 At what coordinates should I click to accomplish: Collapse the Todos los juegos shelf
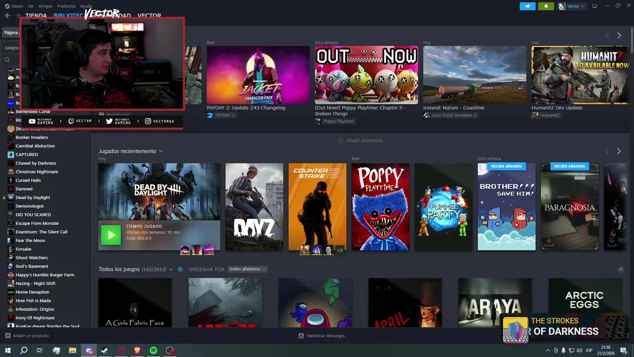click(x=621, y=270)
